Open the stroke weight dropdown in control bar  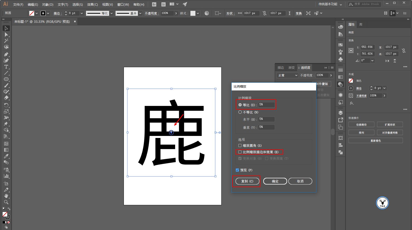82,13
